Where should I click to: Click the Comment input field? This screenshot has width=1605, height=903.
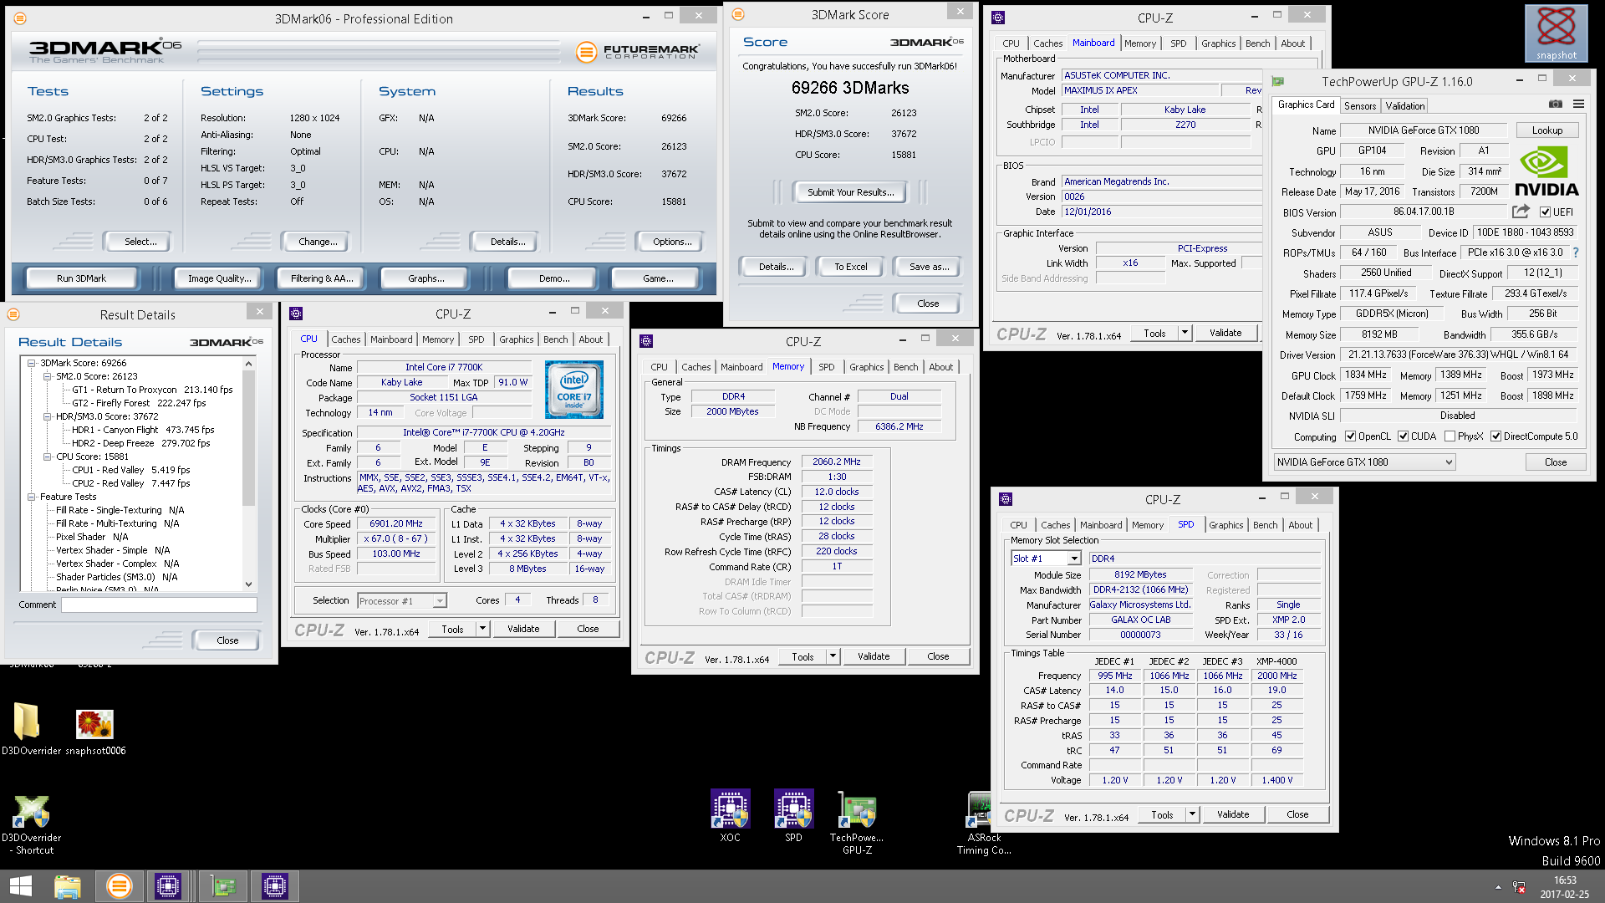pyautogui.click(x=159, y=605)
